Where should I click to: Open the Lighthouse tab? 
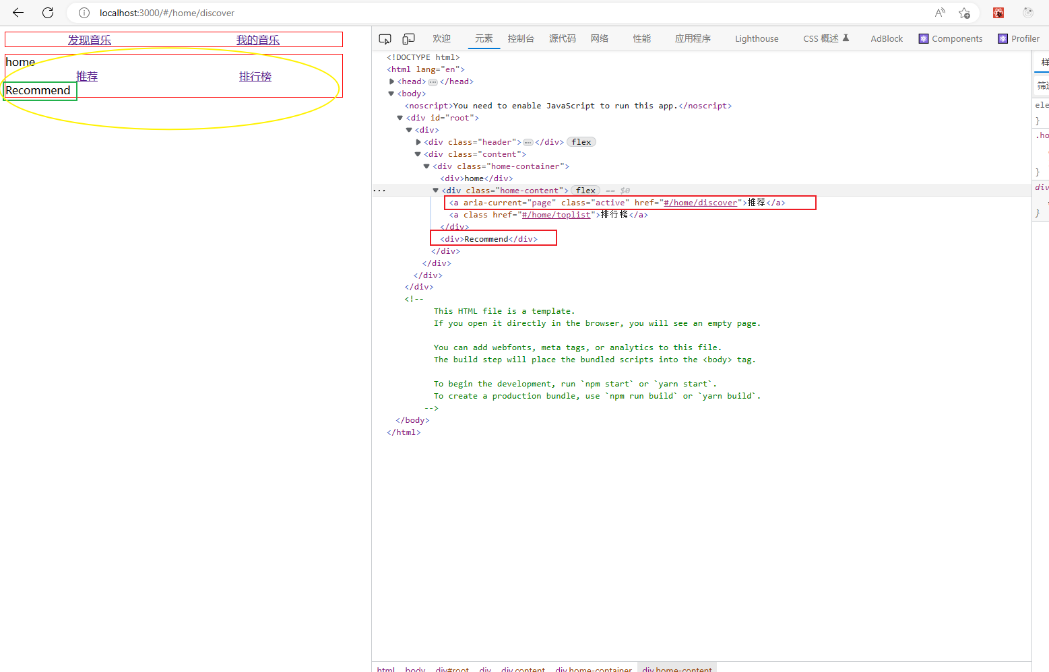coord(757,39)
